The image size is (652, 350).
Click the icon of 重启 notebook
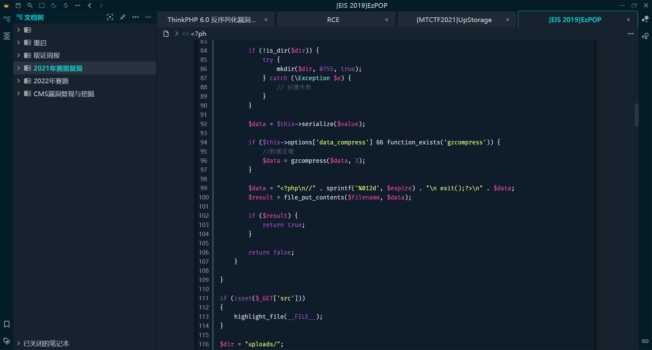tap(28, 42)
